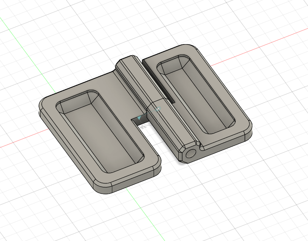Select the teal joint origin circle
The width and height of the screenshot is (308, 241).
pos(158,109)
